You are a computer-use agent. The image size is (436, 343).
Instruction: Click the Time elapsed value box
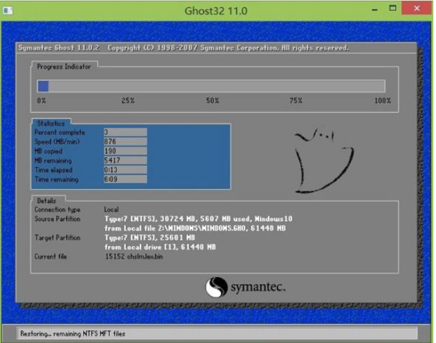(x=125, y=170)
